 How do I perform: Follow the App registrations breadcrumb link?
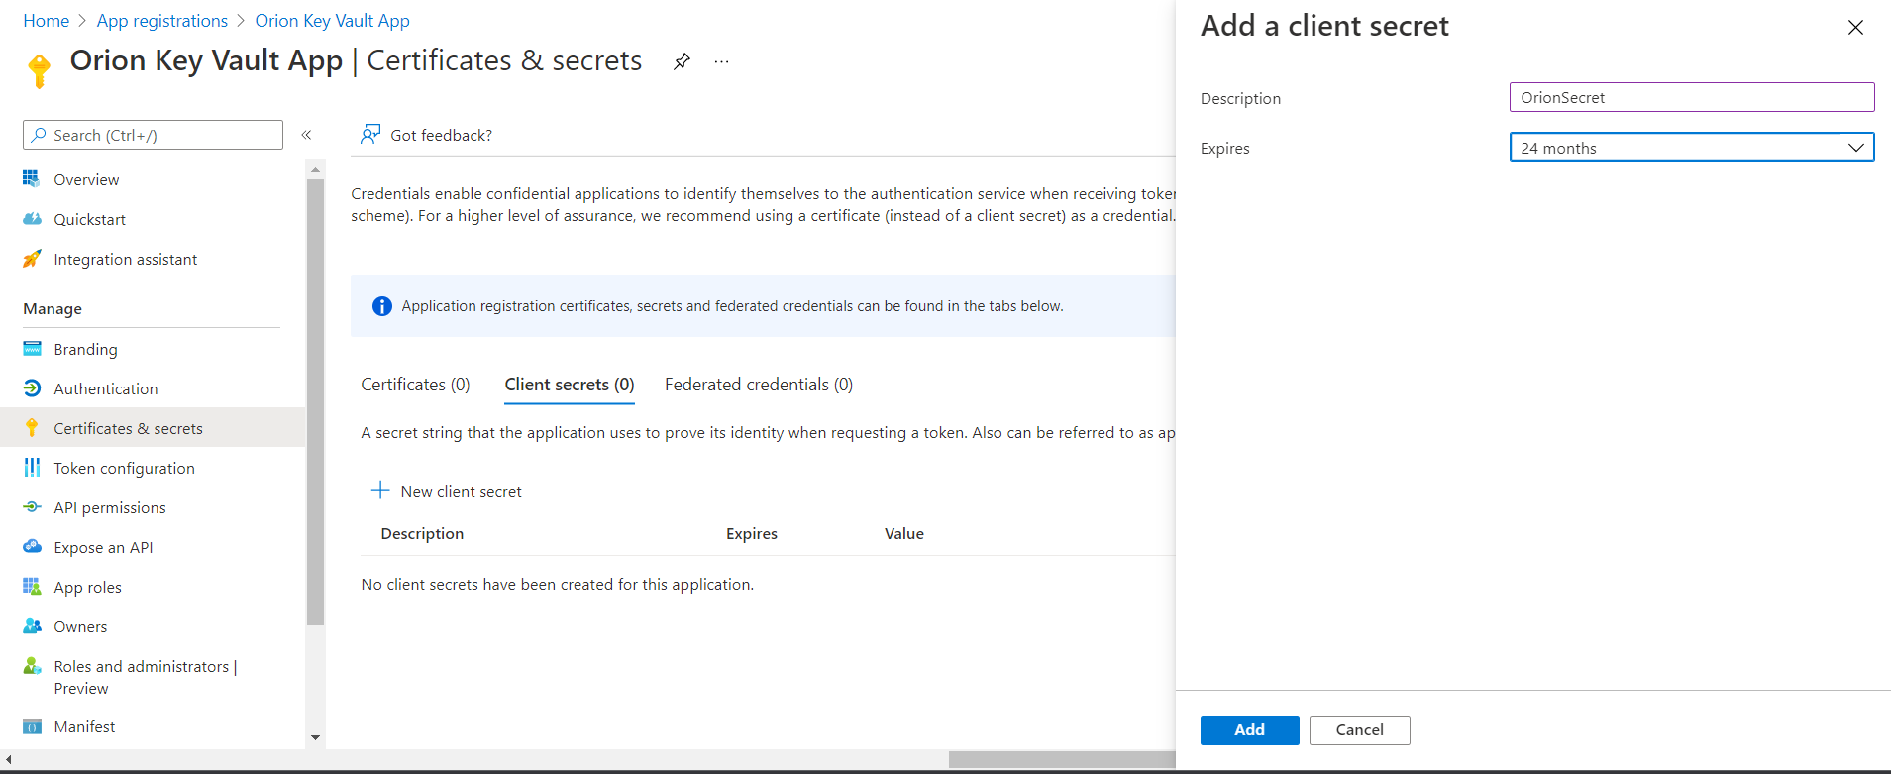(162, 21)
